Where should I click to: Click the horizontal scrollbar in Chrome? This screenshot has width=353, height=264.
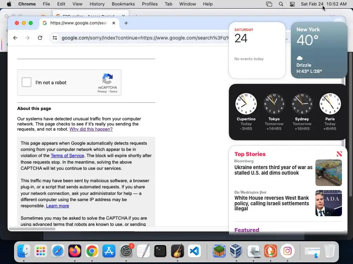[x=32, y=229]
